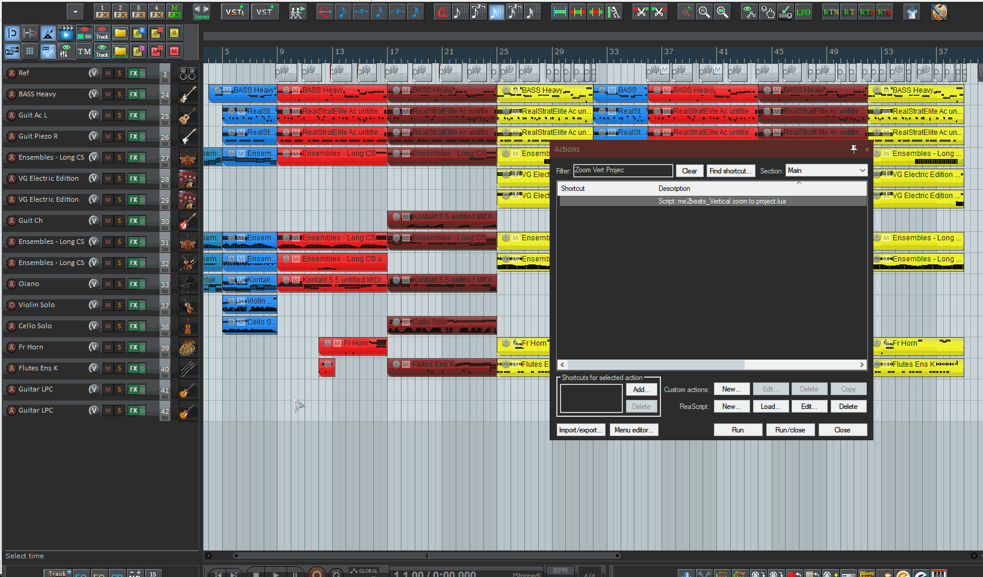This screenshot has width=983, height=577.
Task: Click the LFO toolbar button
Action: [x=803, y=12]
